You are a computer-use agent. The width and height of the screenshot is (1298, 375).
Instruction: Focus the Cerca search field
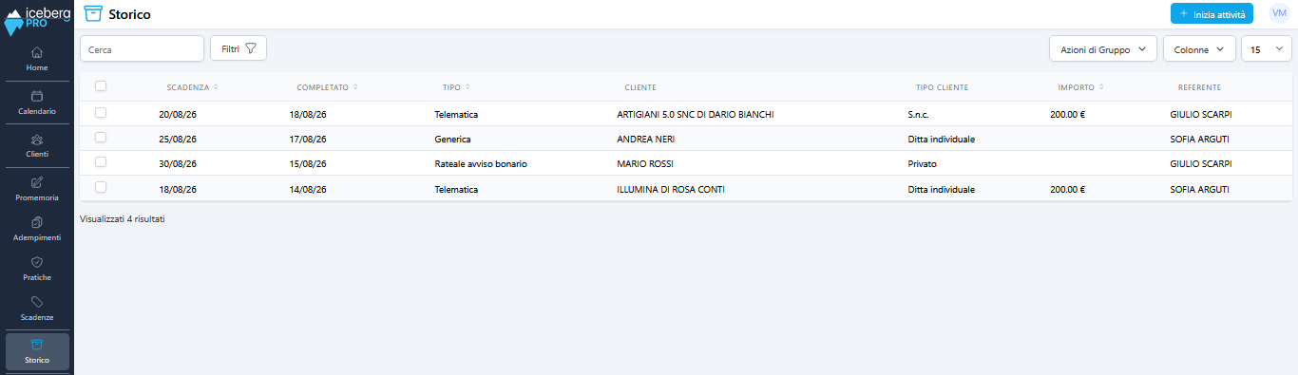(x=142, y=48)
